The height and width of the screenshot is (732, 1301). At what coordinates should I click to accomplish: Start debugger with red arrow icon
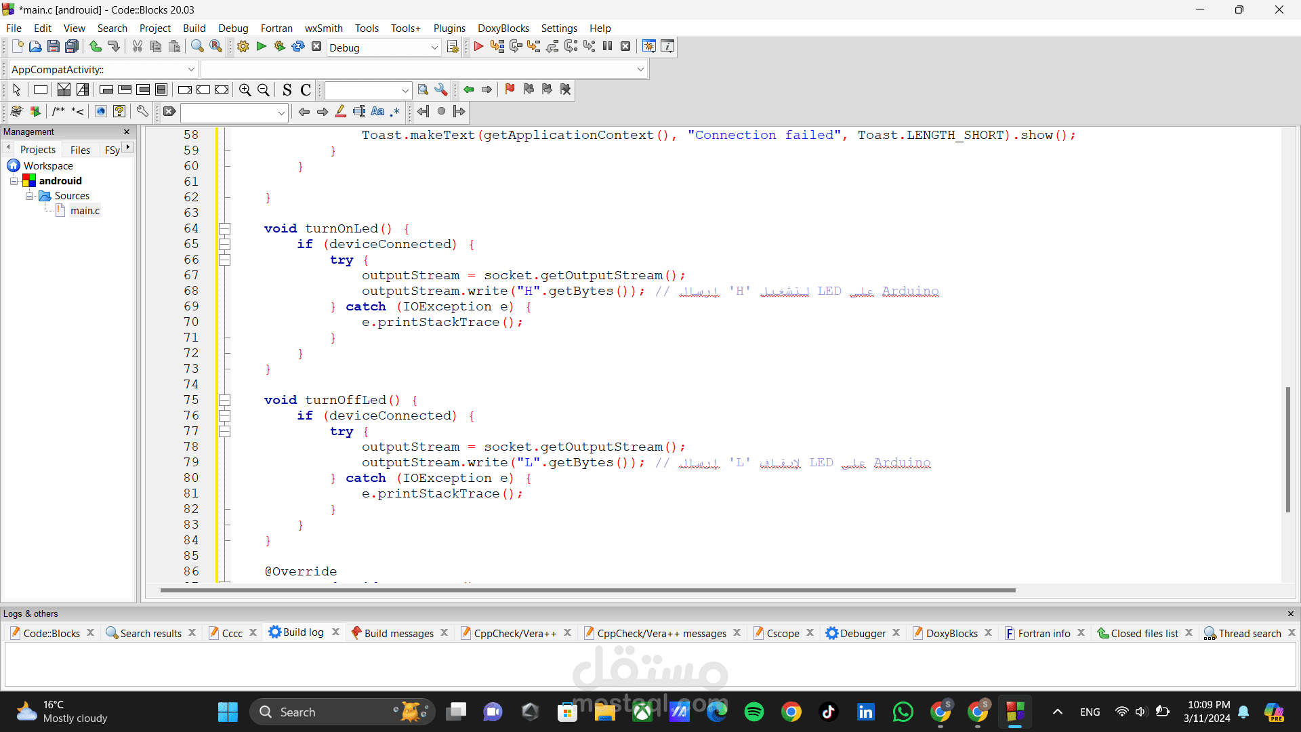[478, 47]
